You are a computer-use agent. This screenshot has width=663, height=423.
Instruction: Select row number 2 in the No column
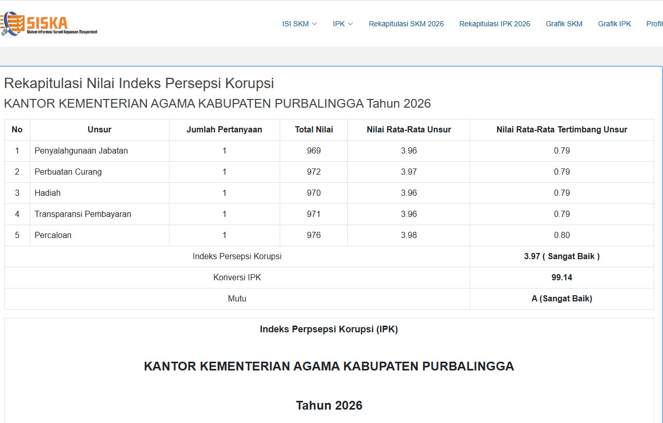point(17,172)
